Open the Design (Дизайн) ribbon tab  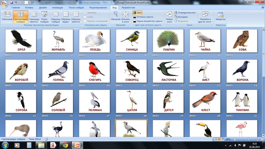43,7
